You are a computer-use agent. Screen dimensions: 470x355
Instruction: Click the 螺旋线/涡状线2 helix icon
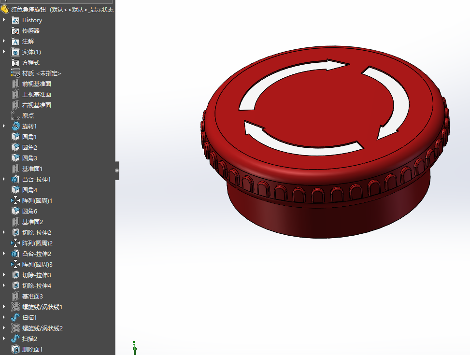tap(15, 328)
